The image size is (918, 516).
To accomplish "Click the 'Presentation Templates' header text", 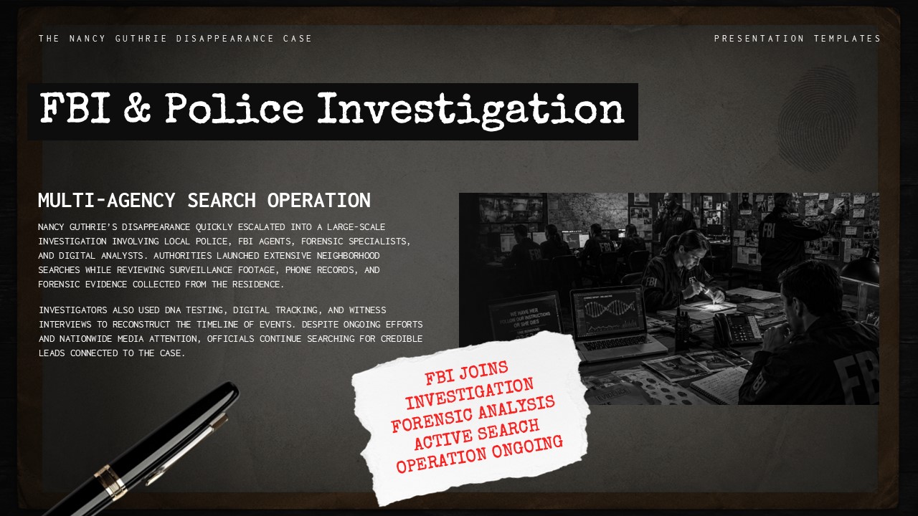I will (798, 39).
